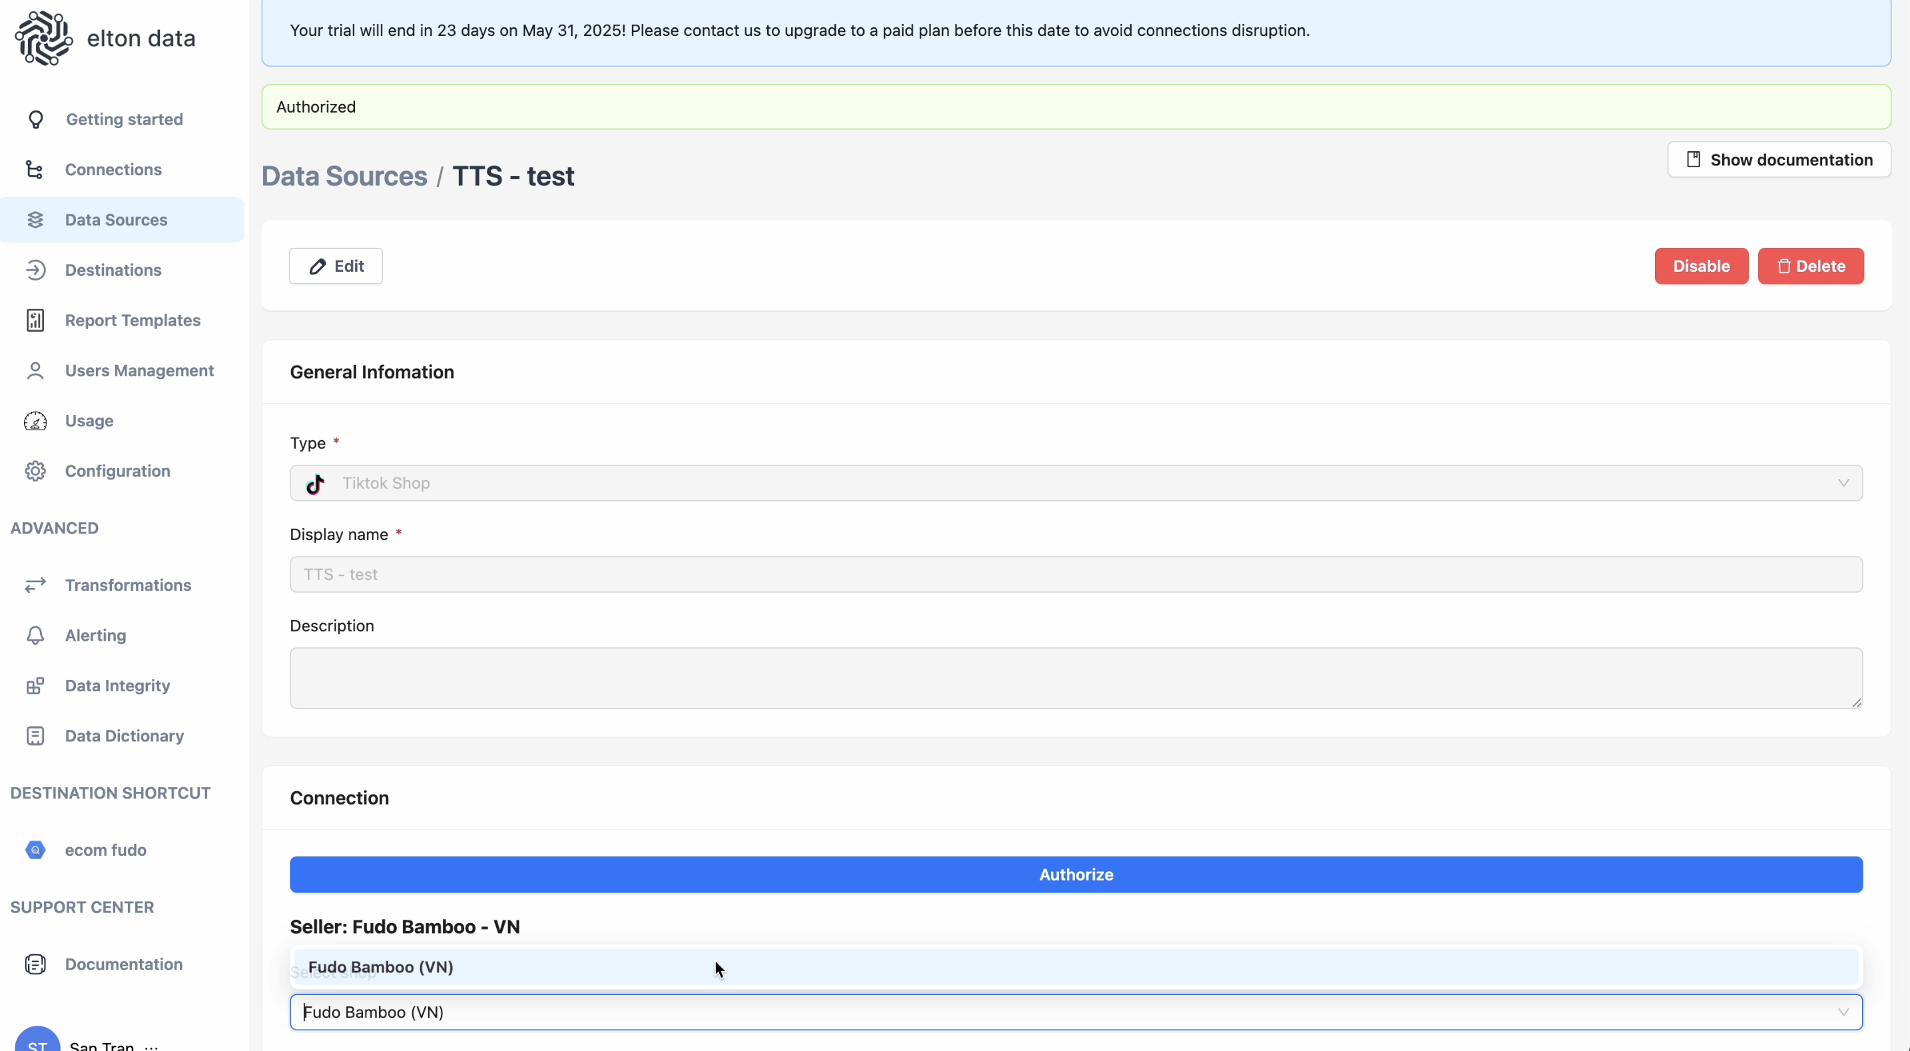The width and height of the screenshot is (1910, 1051).
Task: Click the Description text area
Action: [x=1076, y=679]
